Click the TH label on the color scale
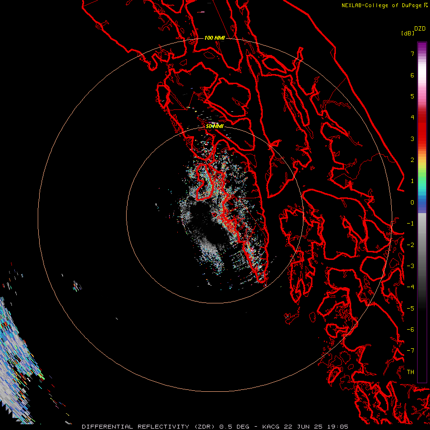 tap(410, 372)
